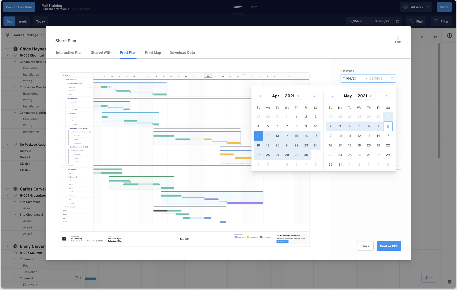The height and width of the screenshot is (290, 457).
Task: Click Emily Carver avatar icon
Action: click(15, 246)
